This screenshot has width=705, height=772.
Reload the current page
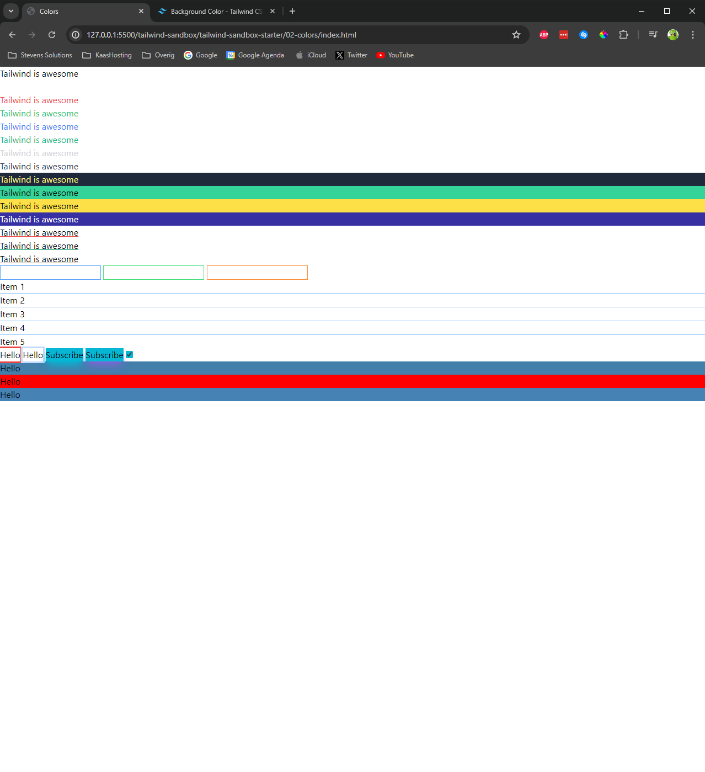click(52, 35)
